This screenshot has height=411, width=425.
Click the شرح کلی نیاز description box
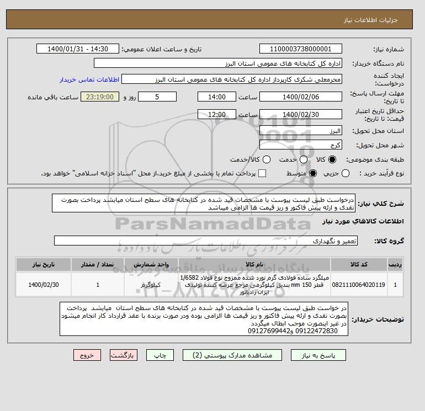204,203
